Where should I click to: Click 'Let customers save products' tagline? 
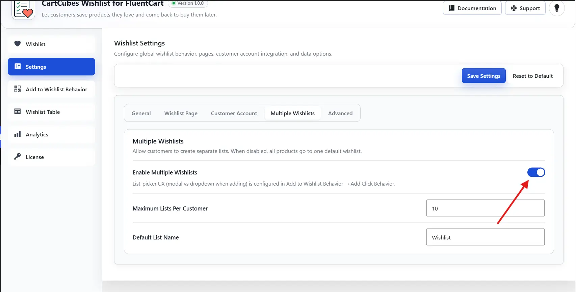pos(129,15)
